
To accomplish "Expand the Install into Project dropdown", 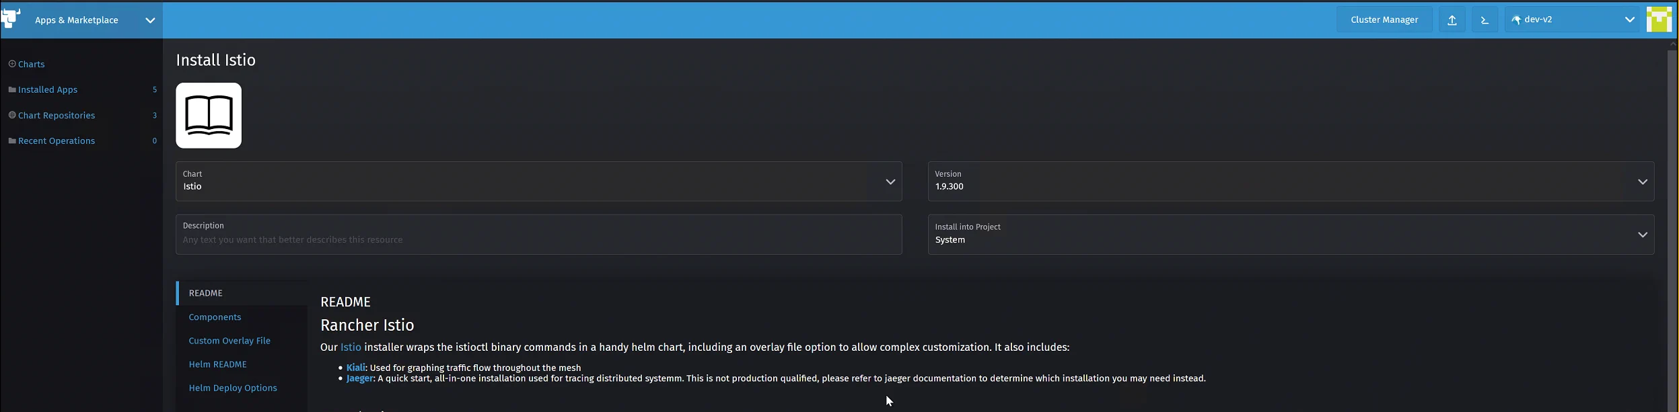I will (1642, 235).
